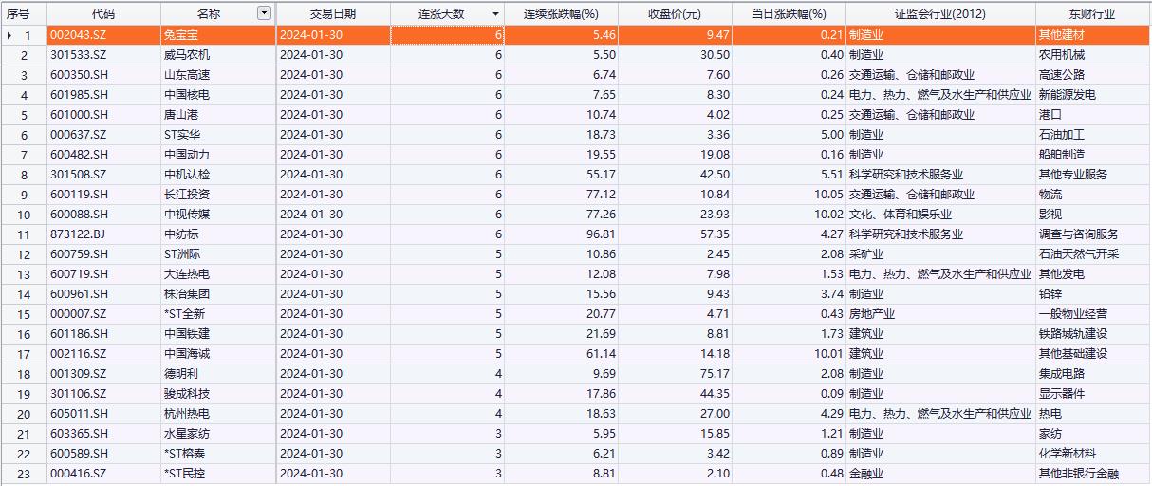Viewport: 1152px width, 486px height.
Task: Click the 873122.BJ stock code cell
Action: click(104, 234)
